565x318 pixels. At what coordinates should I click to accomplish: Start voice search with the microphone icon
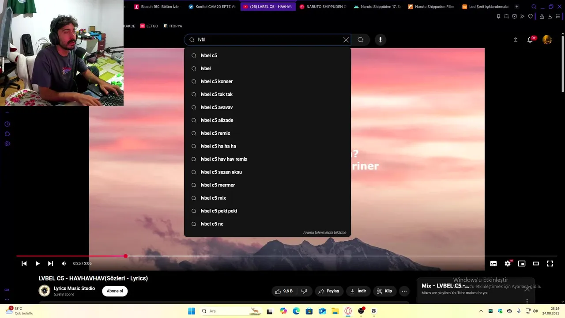click(x=380, y=40)
